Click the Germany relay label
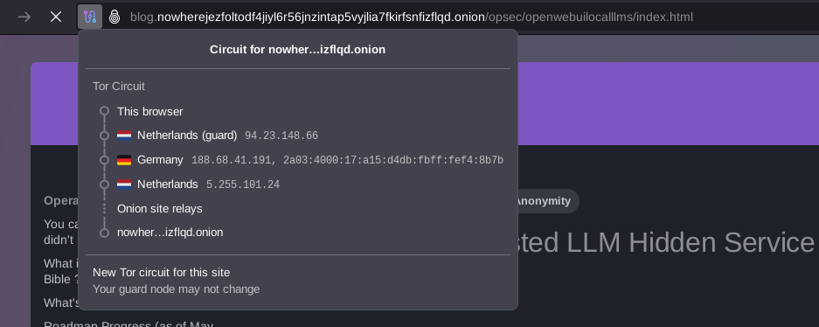819x327 pixels. tap(160, 160)
